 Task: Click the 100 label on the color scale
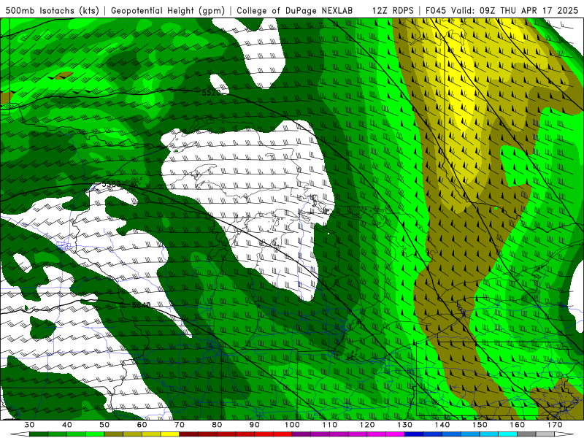coord(292,425)
